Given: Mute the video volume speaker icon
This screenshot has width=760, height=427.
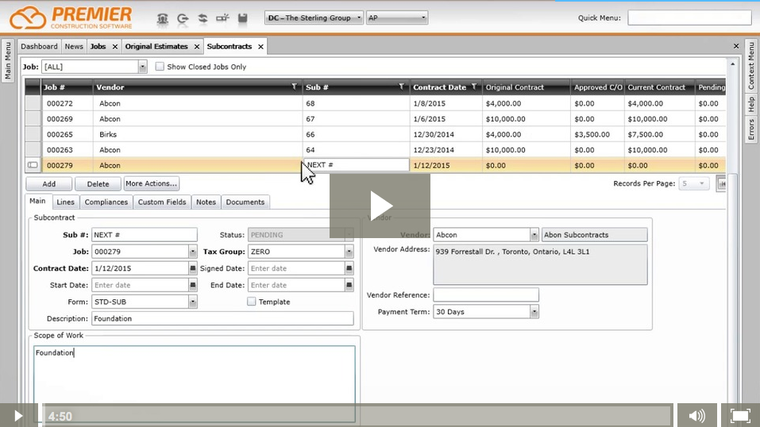Looking at the screenshot, I should click(697, 415).
